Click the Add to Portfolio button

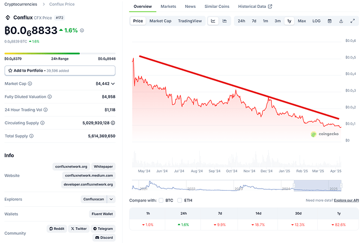tap(60, 71)
